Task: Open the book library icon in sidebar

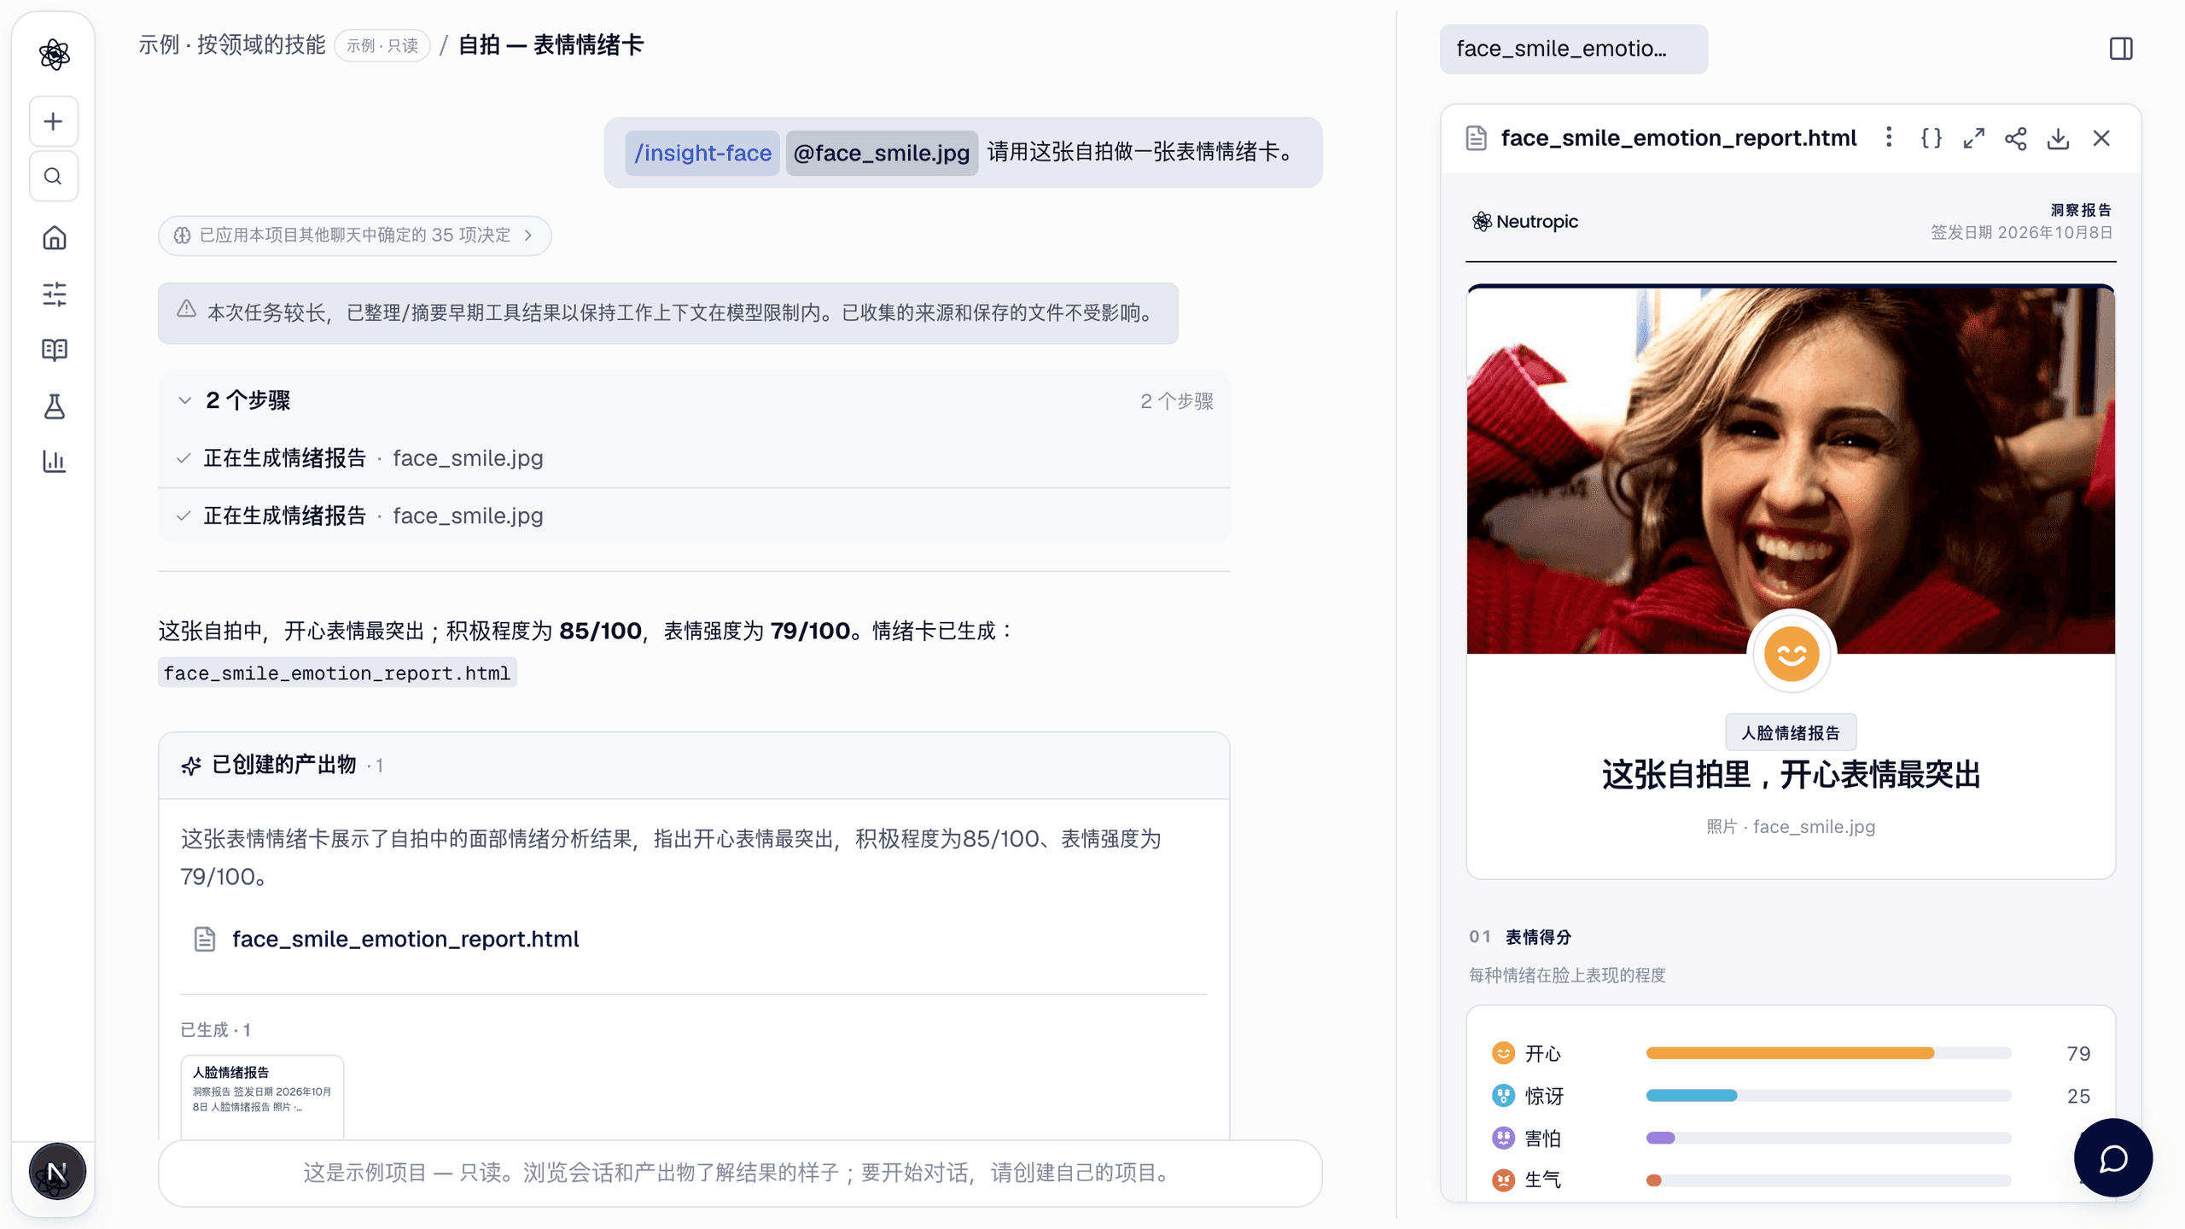Action: tap(54, 350)
